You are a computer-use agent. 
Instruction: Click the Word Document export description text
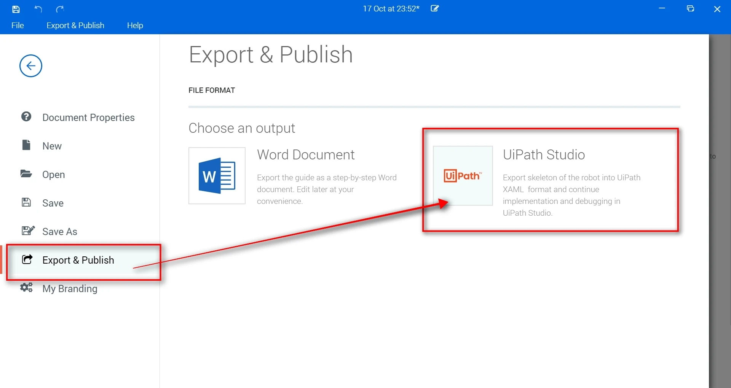click(x=327, y=189)
